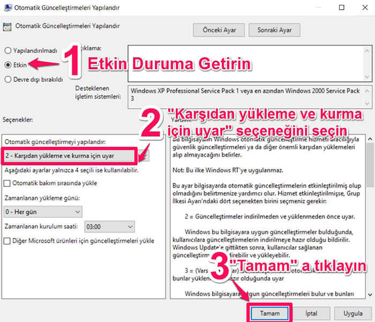The height and width of the screenshot is (322, 375).
Task: Select the Yapılandırılmadı radio button
Action: [x=8, y=50]
